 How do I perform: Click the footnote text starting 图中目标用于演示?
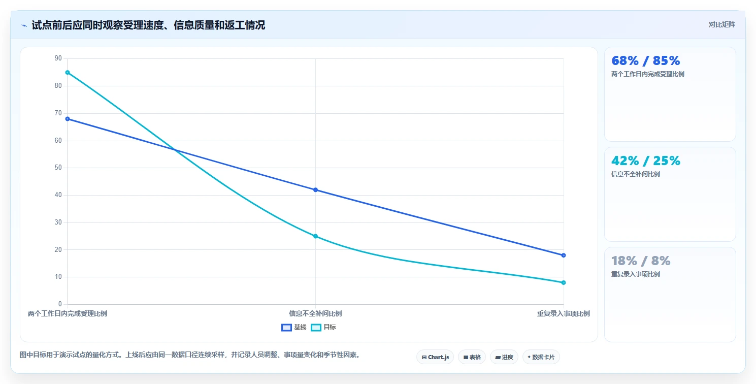point(189,355)
